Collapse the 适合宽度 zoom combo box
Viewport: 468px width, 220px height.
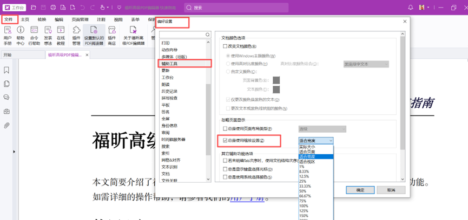point(330,141)
